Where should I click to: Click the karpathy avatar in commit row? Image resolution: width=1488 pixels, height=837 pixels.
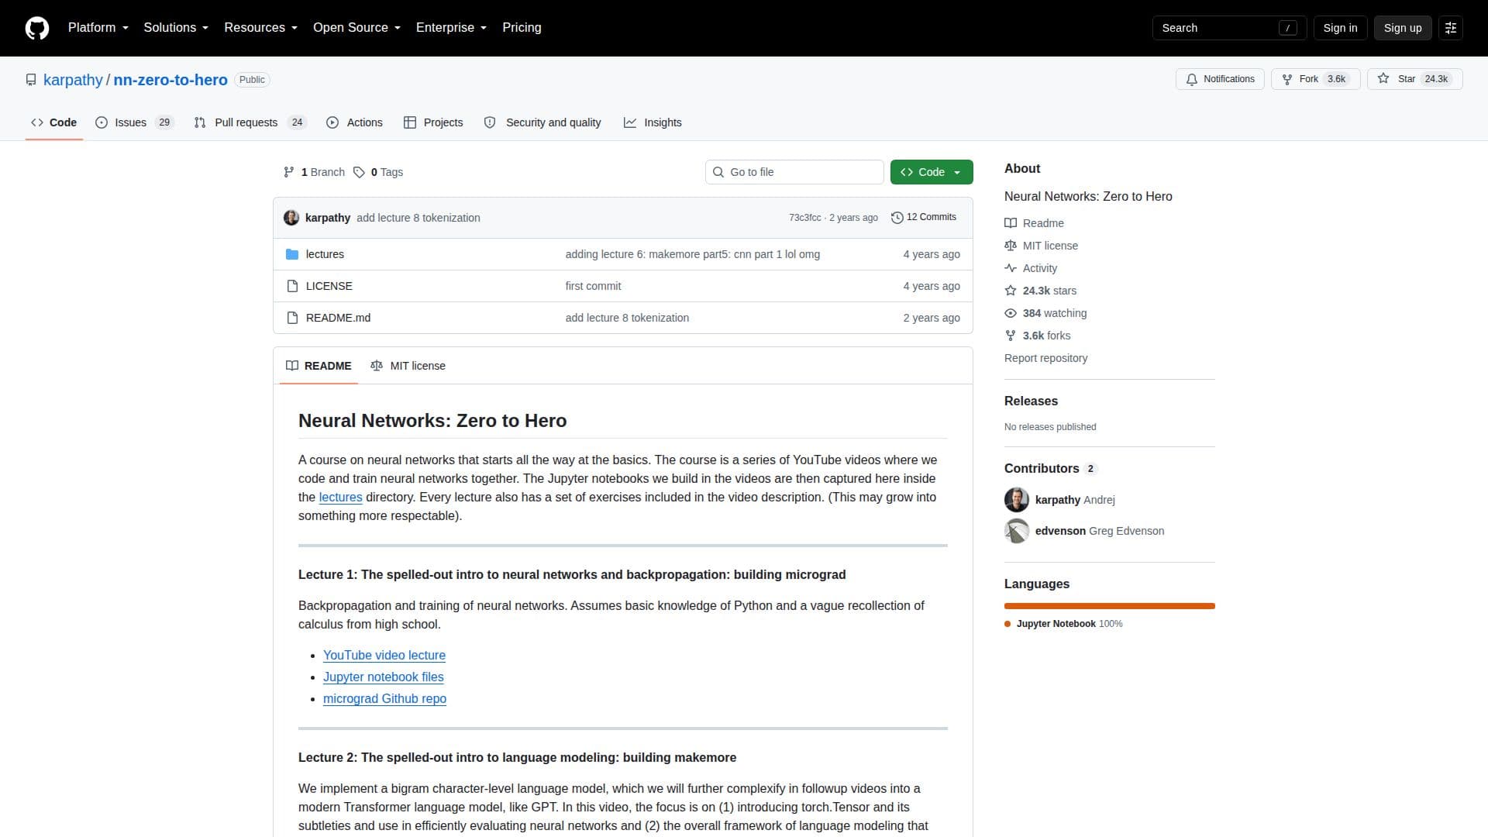(x=291, y=218)
